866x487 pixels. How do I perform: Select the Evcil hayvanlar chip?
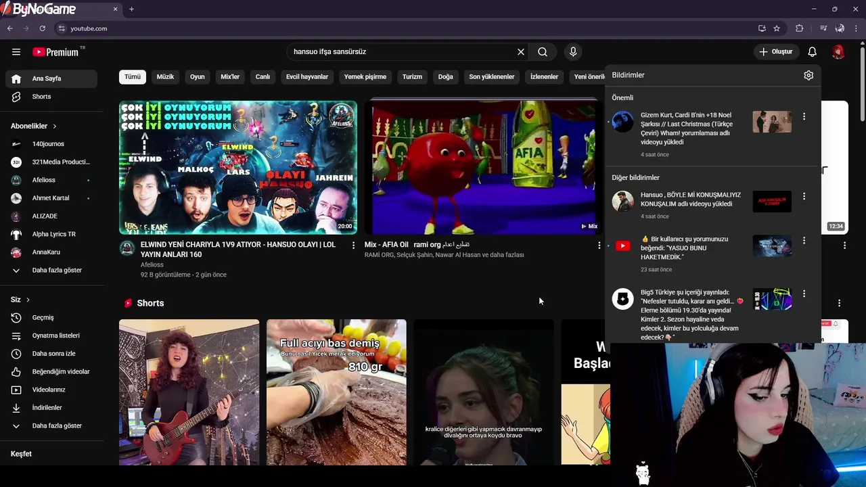(307, 77)
